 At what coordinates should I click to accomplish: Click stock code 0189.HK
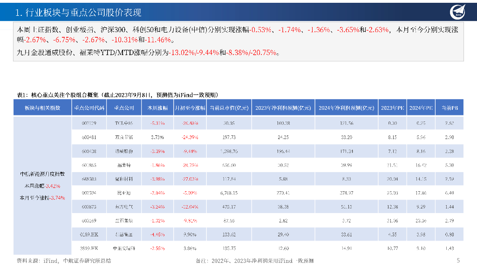coord(89,234)
